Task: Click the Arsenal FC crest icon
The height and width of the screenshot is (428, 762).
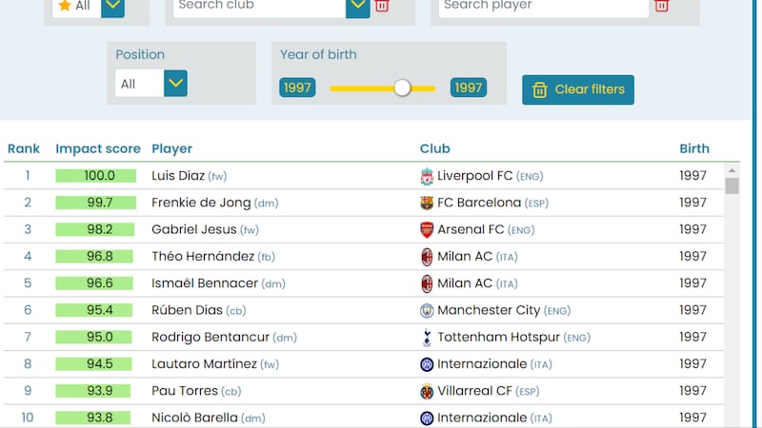Action: pyautogui.click(x=427, y=229)
